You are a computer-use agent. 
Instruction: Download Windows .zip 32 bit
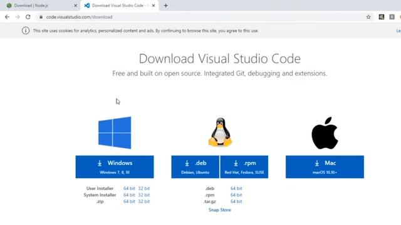tap(144, 201)
